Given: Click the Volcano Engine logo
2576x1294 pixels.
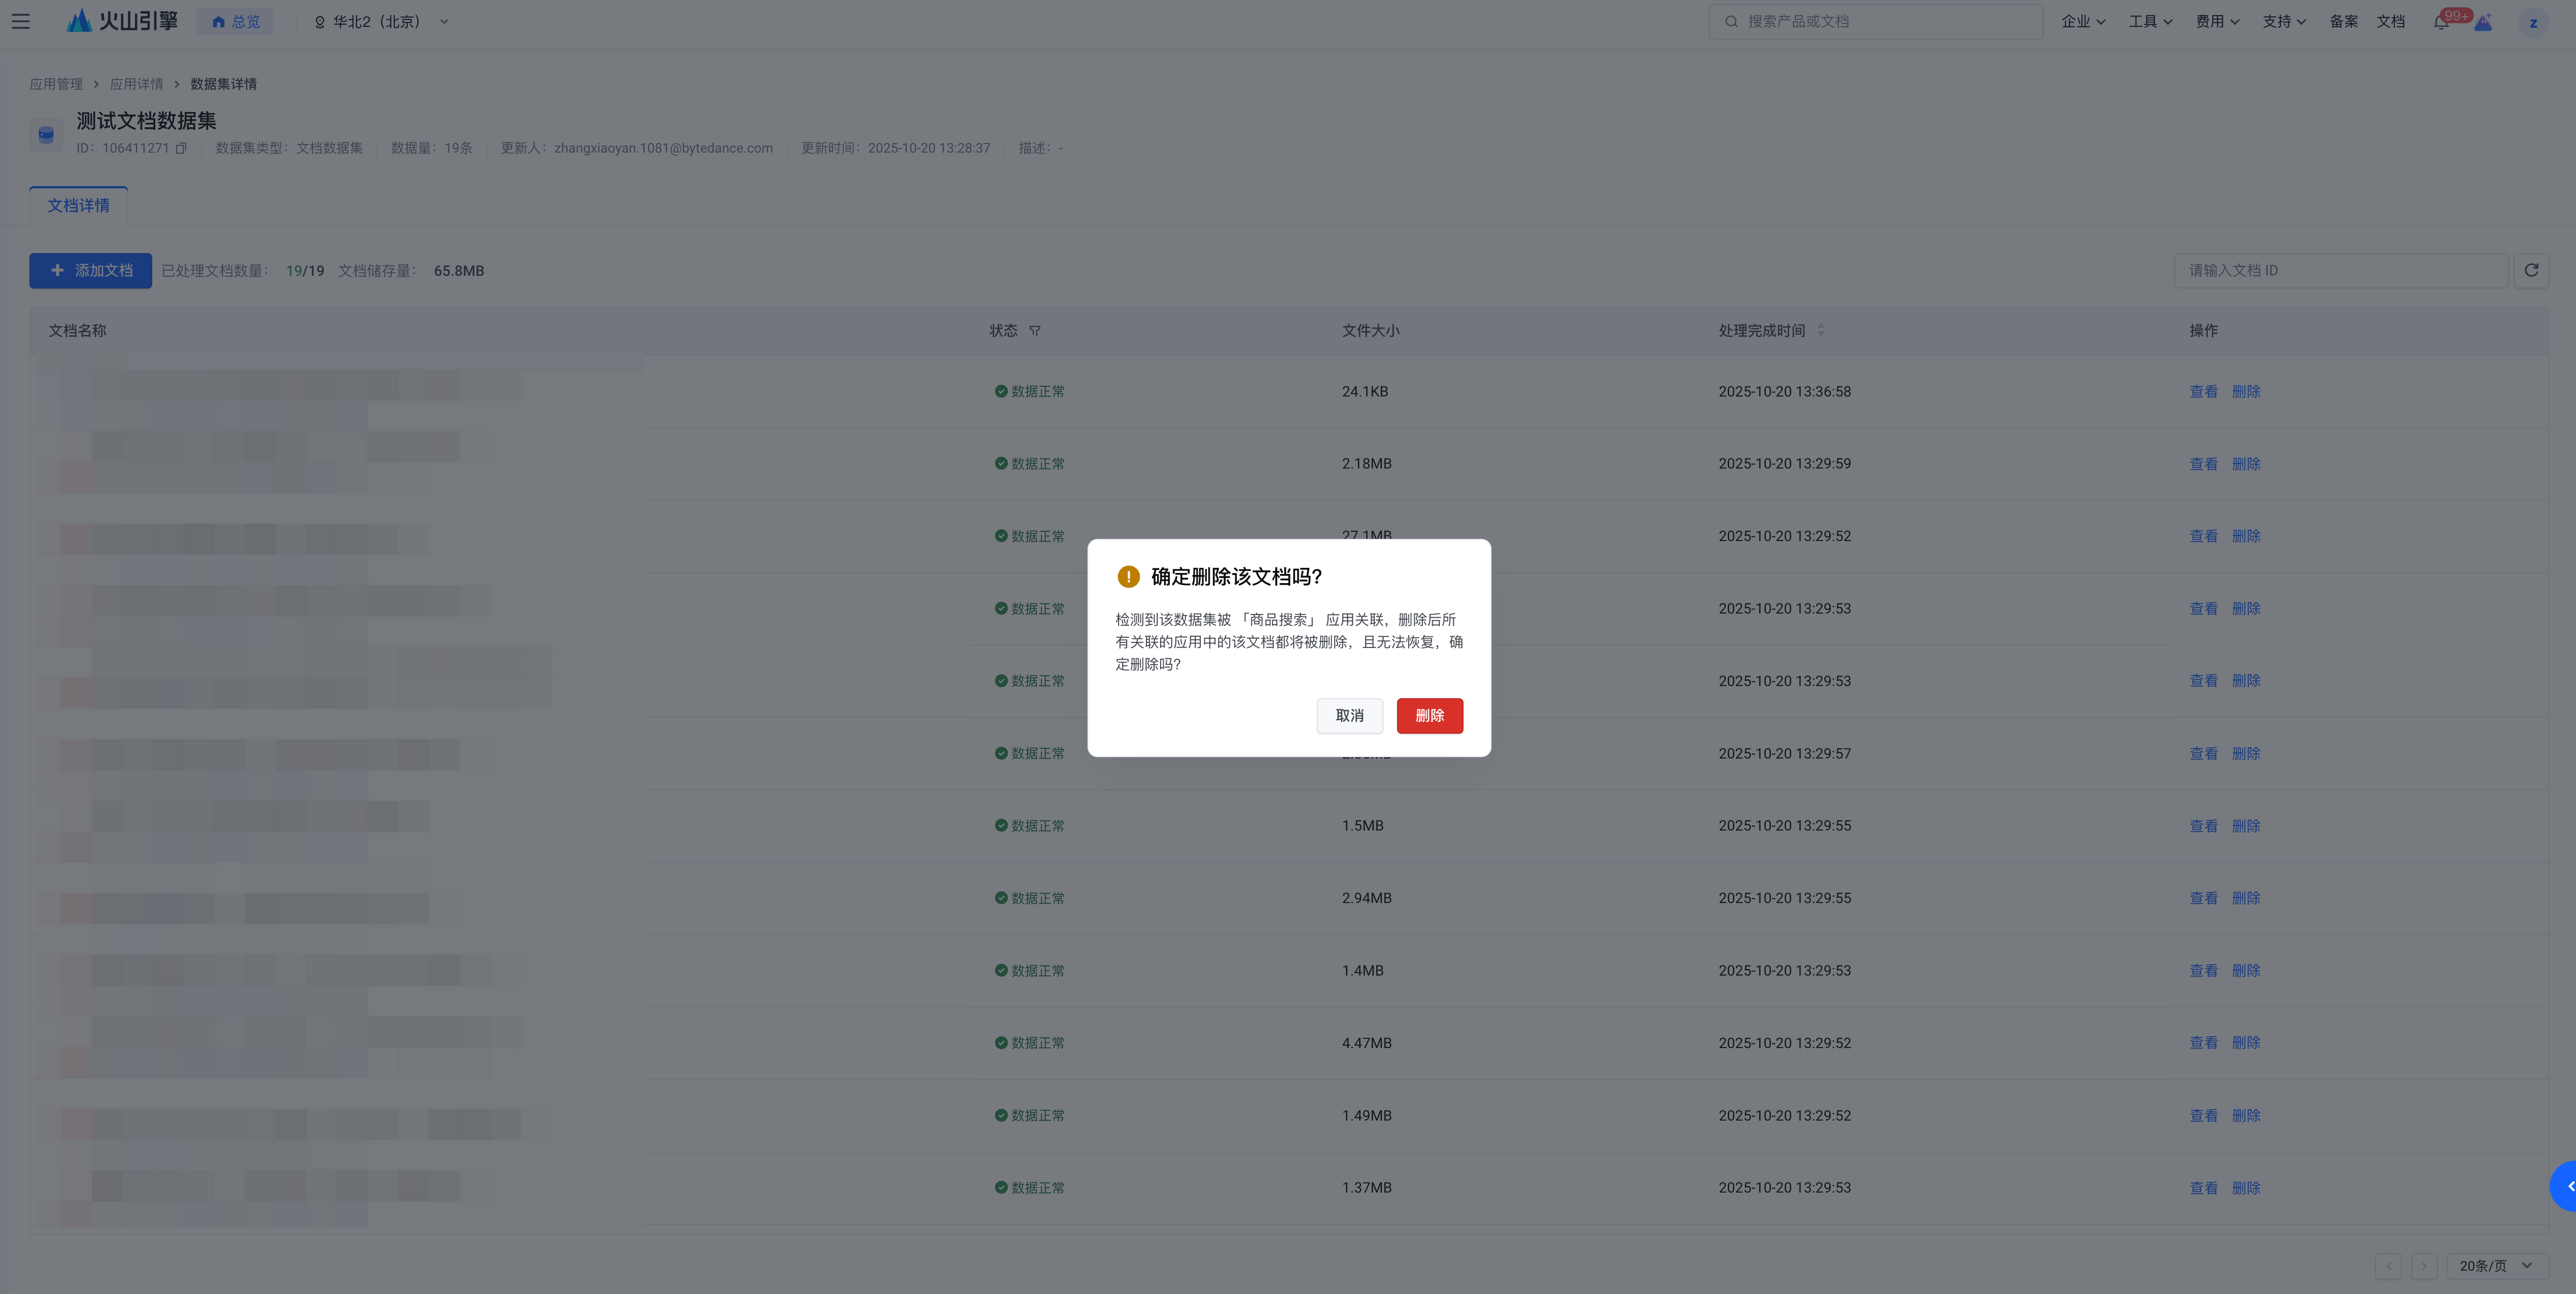Looking at the screenshot, I should (x=122, y=21).
